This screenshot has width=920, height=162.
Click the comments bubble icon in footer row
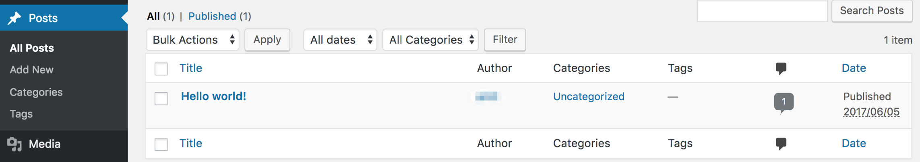tap(781, 144)
